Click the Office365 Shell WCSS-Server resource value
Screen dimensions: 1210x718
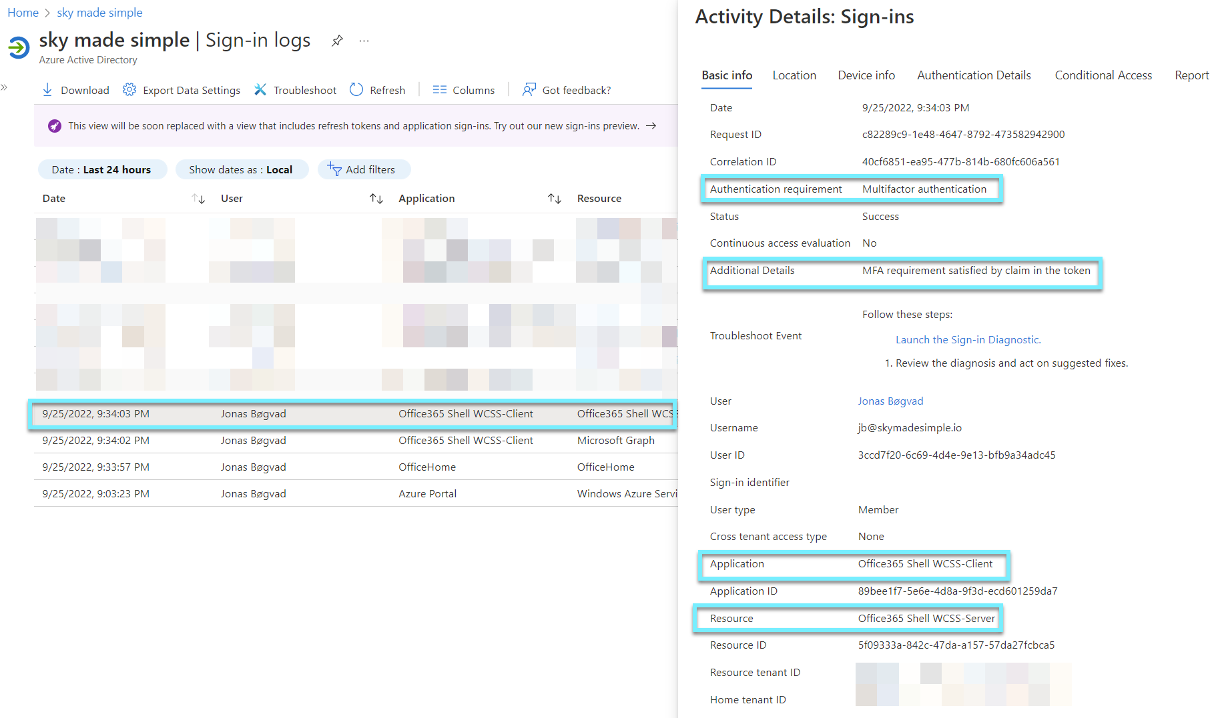coord(926,619)
